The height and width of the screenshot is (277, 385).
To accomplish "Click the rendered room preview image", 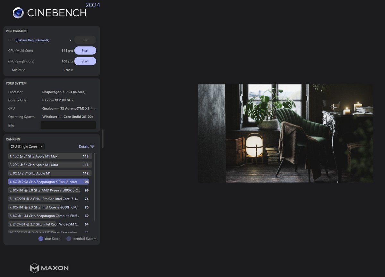I will point(286,134).
